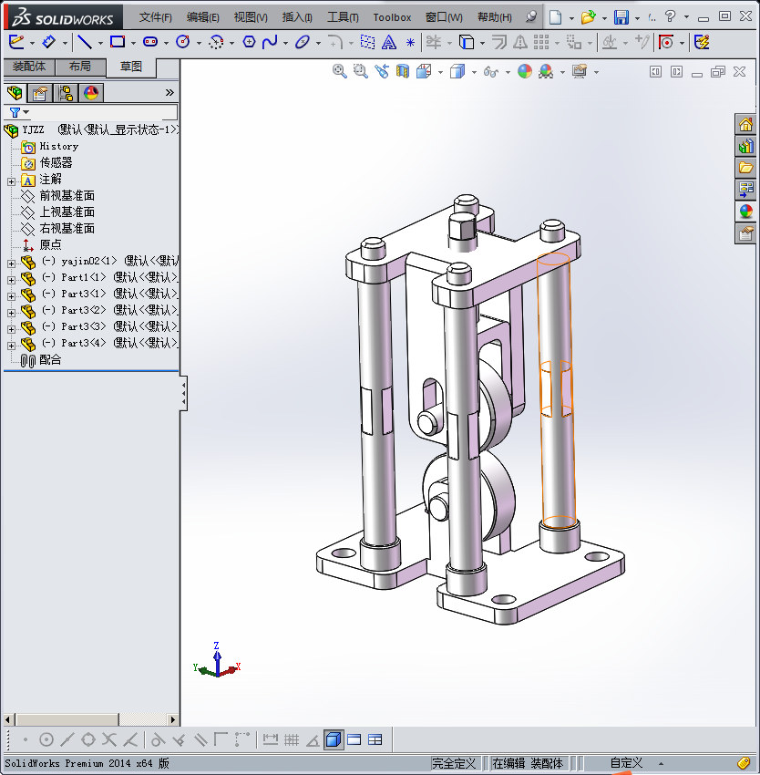The image size is (760, 775).
Task: Select the Polygon sketch tool
Action: pos(249,43)
